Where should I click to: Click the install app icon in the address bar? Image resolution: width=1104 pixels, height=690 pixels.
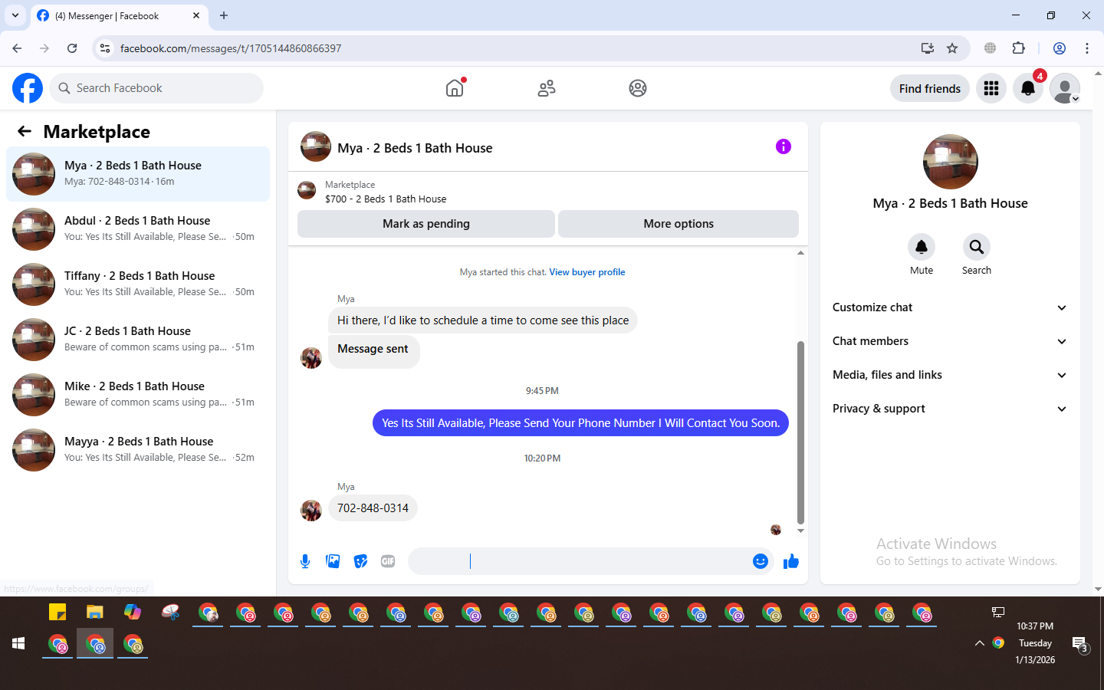pos(928,48)
